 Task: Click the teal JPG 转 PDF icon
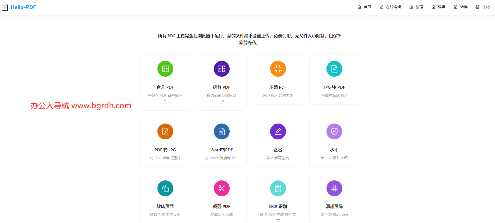(x=334, y=69)
